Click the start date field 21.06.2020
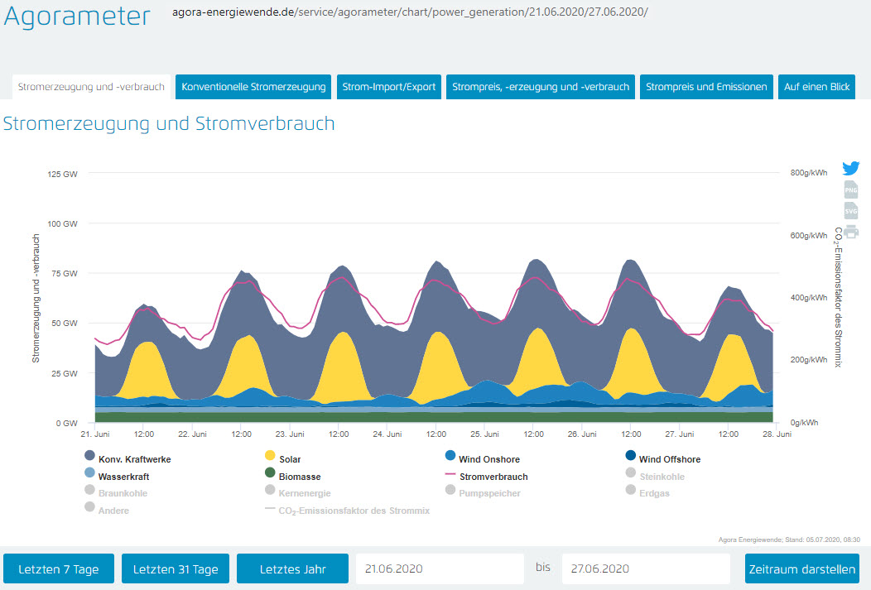The image size is (871, 590). click(x=440, y=569)
